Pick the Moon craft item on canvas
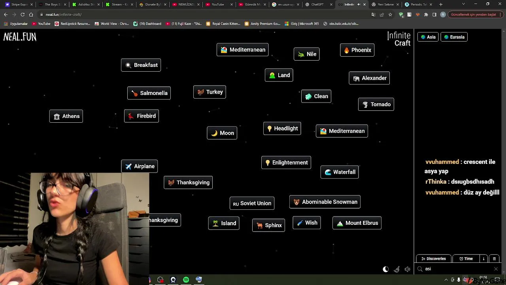The width and height of the screenshot is (506, 285). [222, 133]
